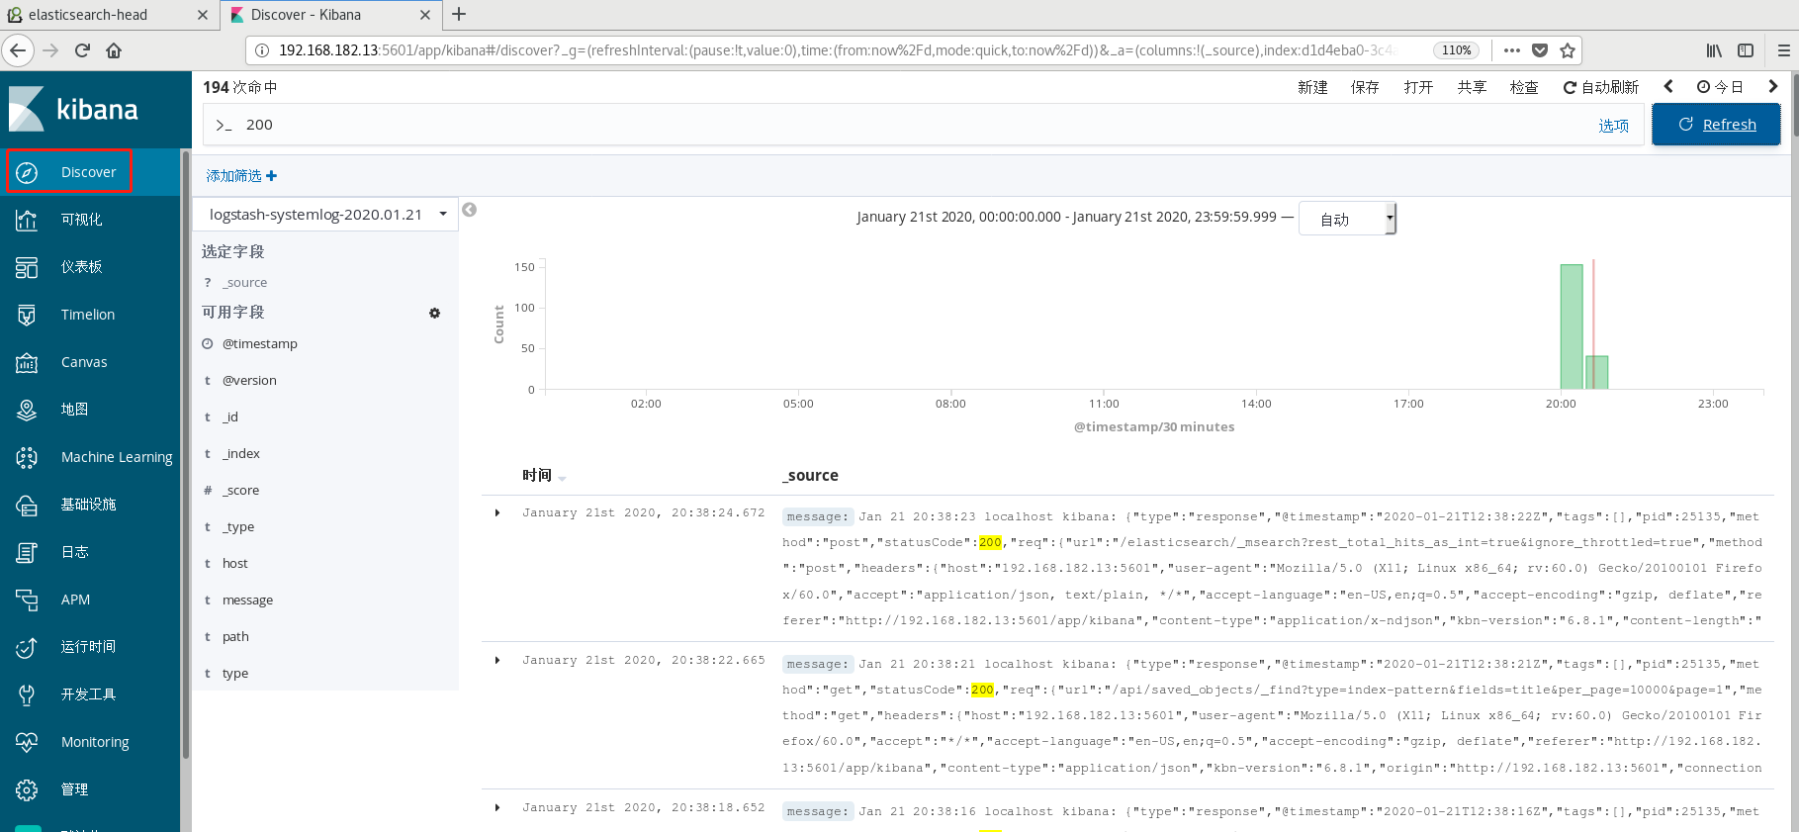Move time range backward with left chevron
The height and width of the screenshot is (832, 1799).
(1668, 87)
